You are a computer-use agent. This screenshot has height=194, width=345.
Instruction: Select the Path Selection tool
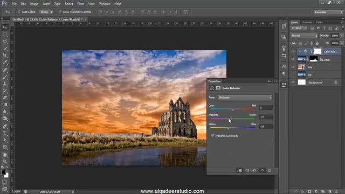coord(5,140)
